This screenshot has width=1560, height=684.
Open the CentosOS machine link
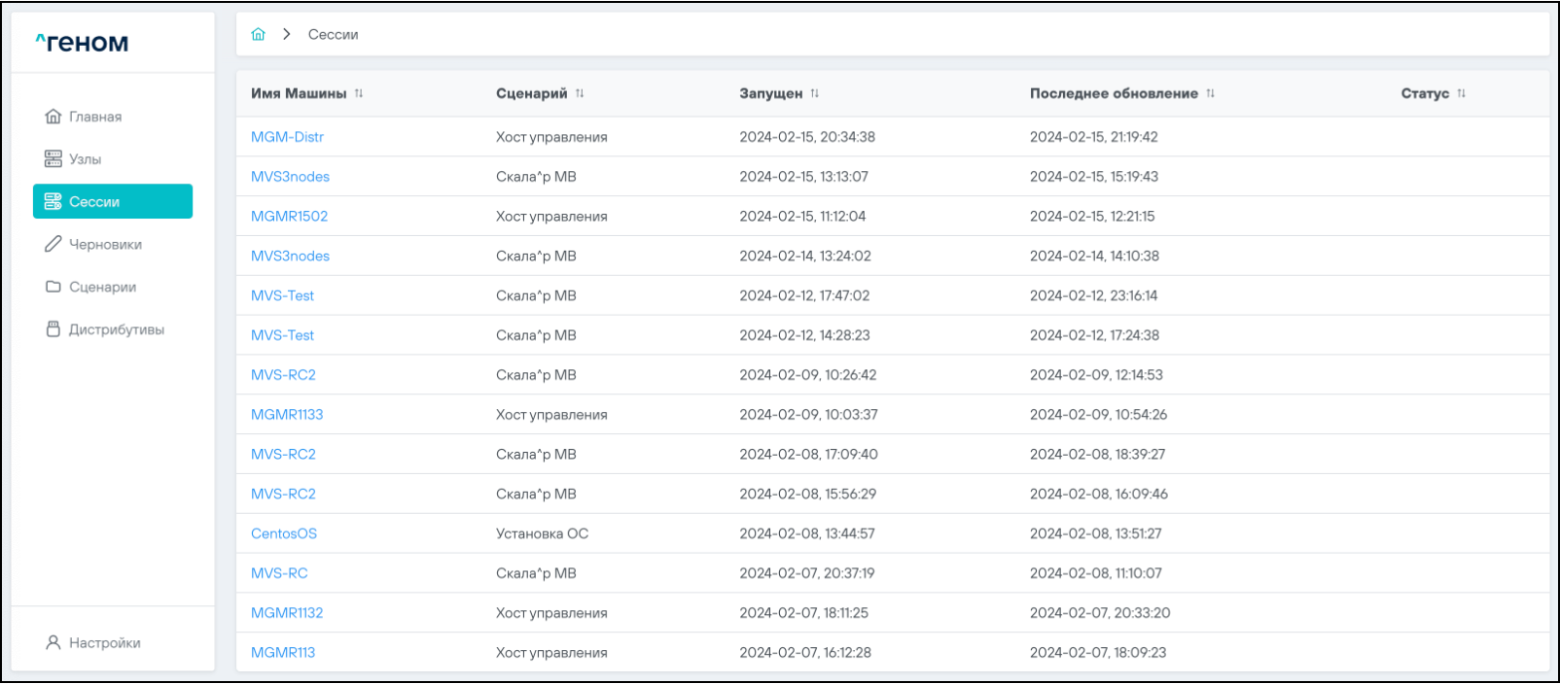[284, 533]
